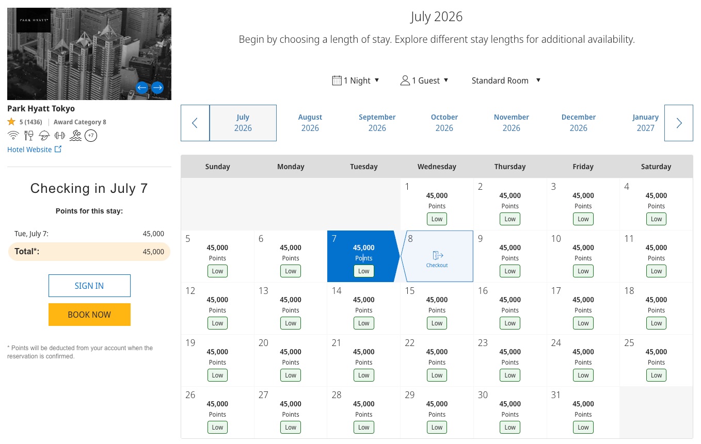Click the SIGN IN button
Viewport: 701px width, 444px height.
pyautogui.click(x=89, y=286)
